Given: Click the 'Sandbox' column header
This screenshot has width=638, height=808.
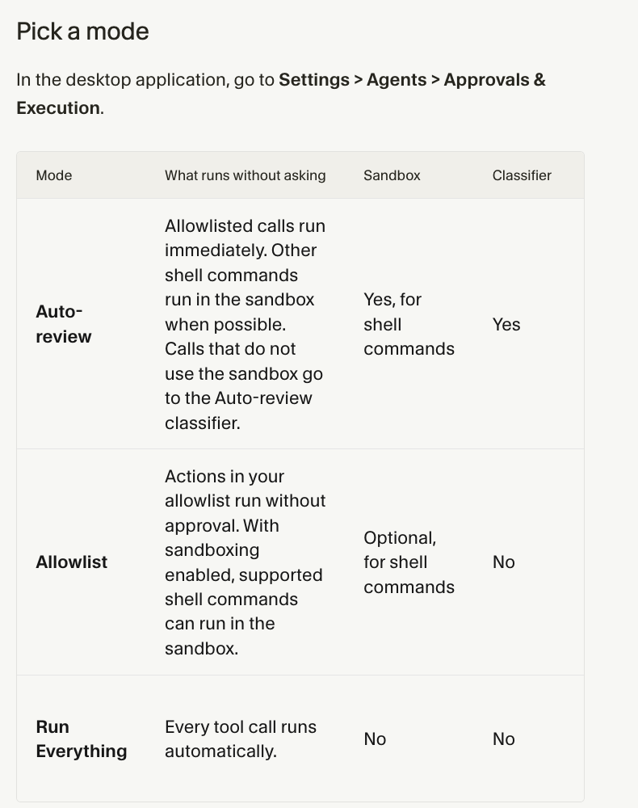Looking at the screenshot, I should 392,175.
